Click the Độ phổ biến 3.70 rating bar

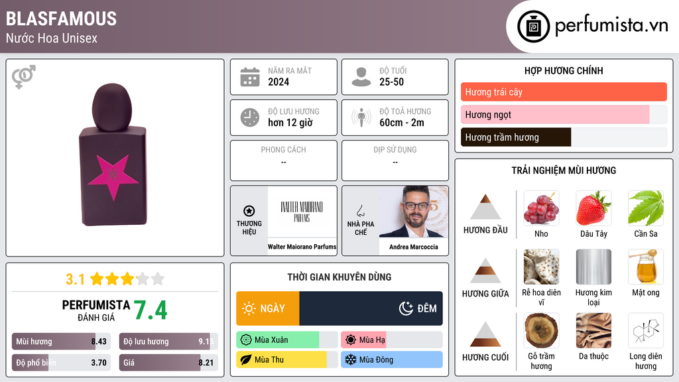(61, 363)
